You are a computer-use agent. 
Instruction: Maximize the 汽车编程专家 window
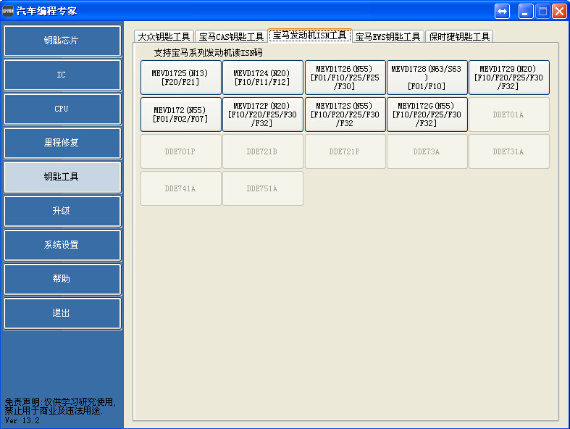tap(542, 12)
